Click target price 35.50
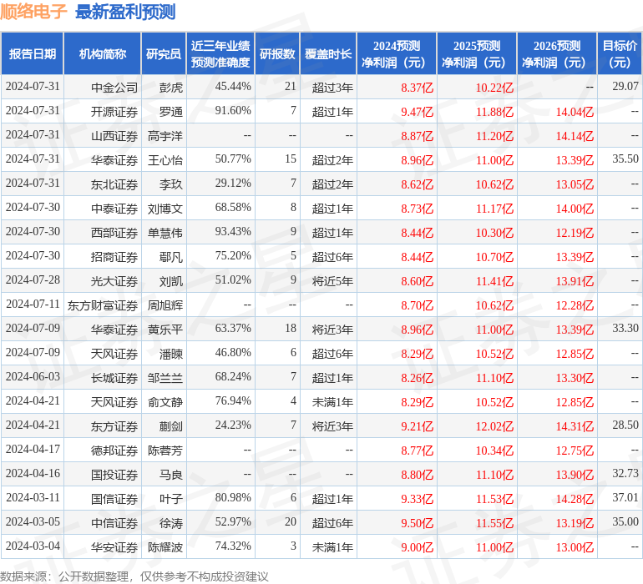643x584 pixels. coord(625,159)
